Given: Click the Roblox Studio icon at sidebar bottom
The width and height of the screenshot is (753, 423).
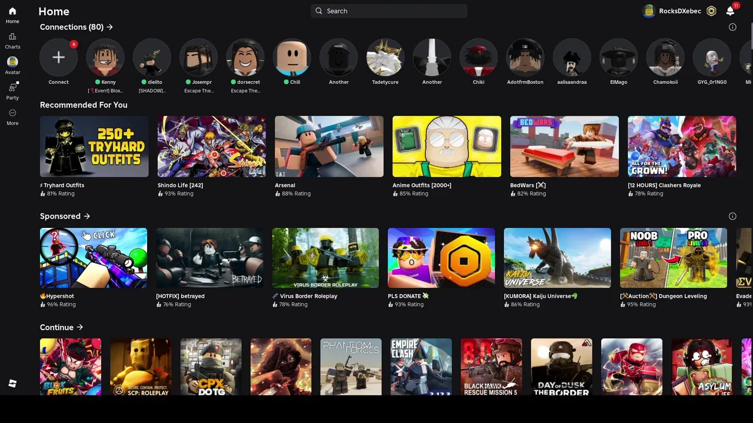Looking at the screenshot, I should pyautogui.click(x=12, y=384).
